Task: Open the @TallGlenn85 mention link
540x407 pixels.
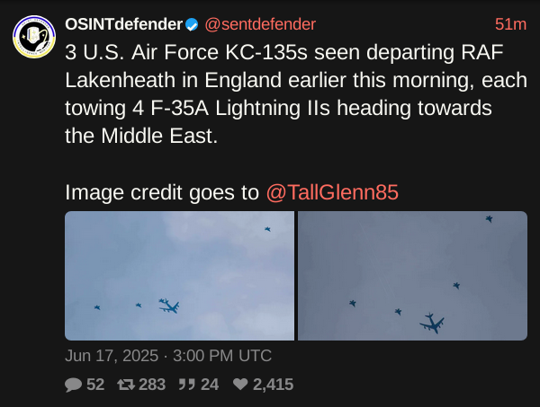Action: [x=332, y=192]
